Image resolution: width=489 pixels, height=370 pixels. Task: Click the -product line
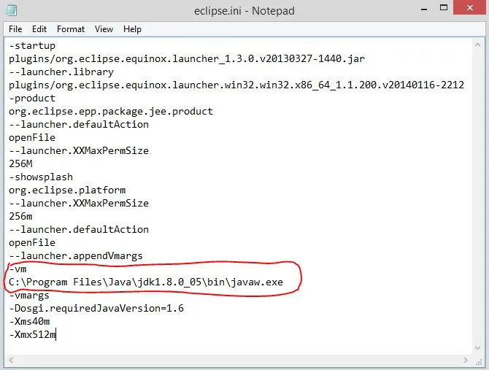(x=32, y=99)
